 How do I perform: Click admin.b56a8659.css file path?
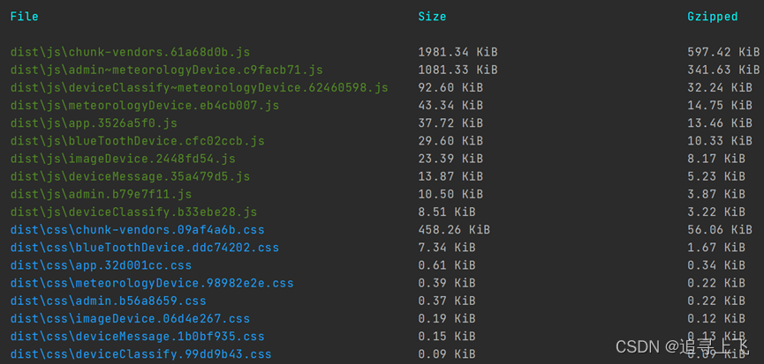(x=108, y=301)
